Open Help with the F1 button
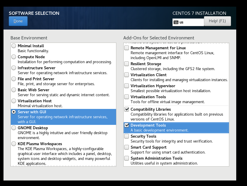Image resolution: width=247 pixels, height=186 pixels. pos(217,21)
